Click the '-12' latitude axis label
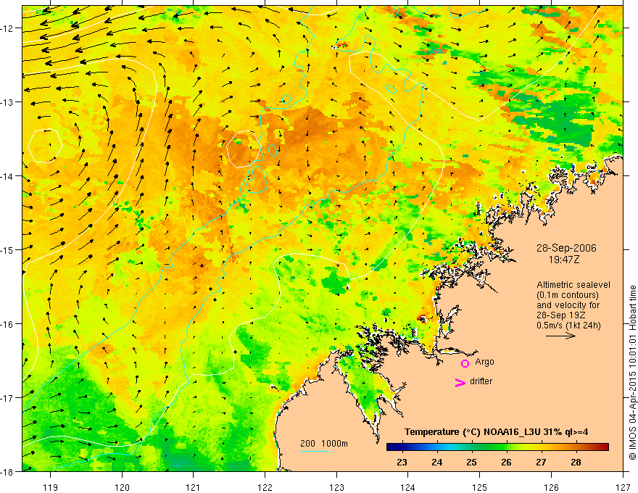 tap(7, 28)
